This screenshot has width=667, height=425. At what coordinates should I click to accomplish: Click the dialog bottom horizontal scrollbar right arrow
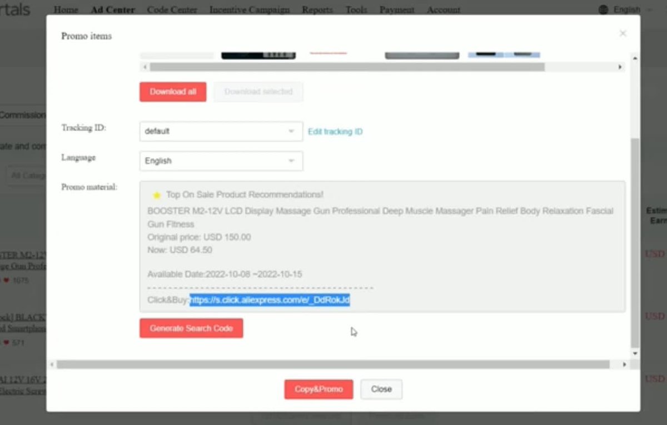624,364
